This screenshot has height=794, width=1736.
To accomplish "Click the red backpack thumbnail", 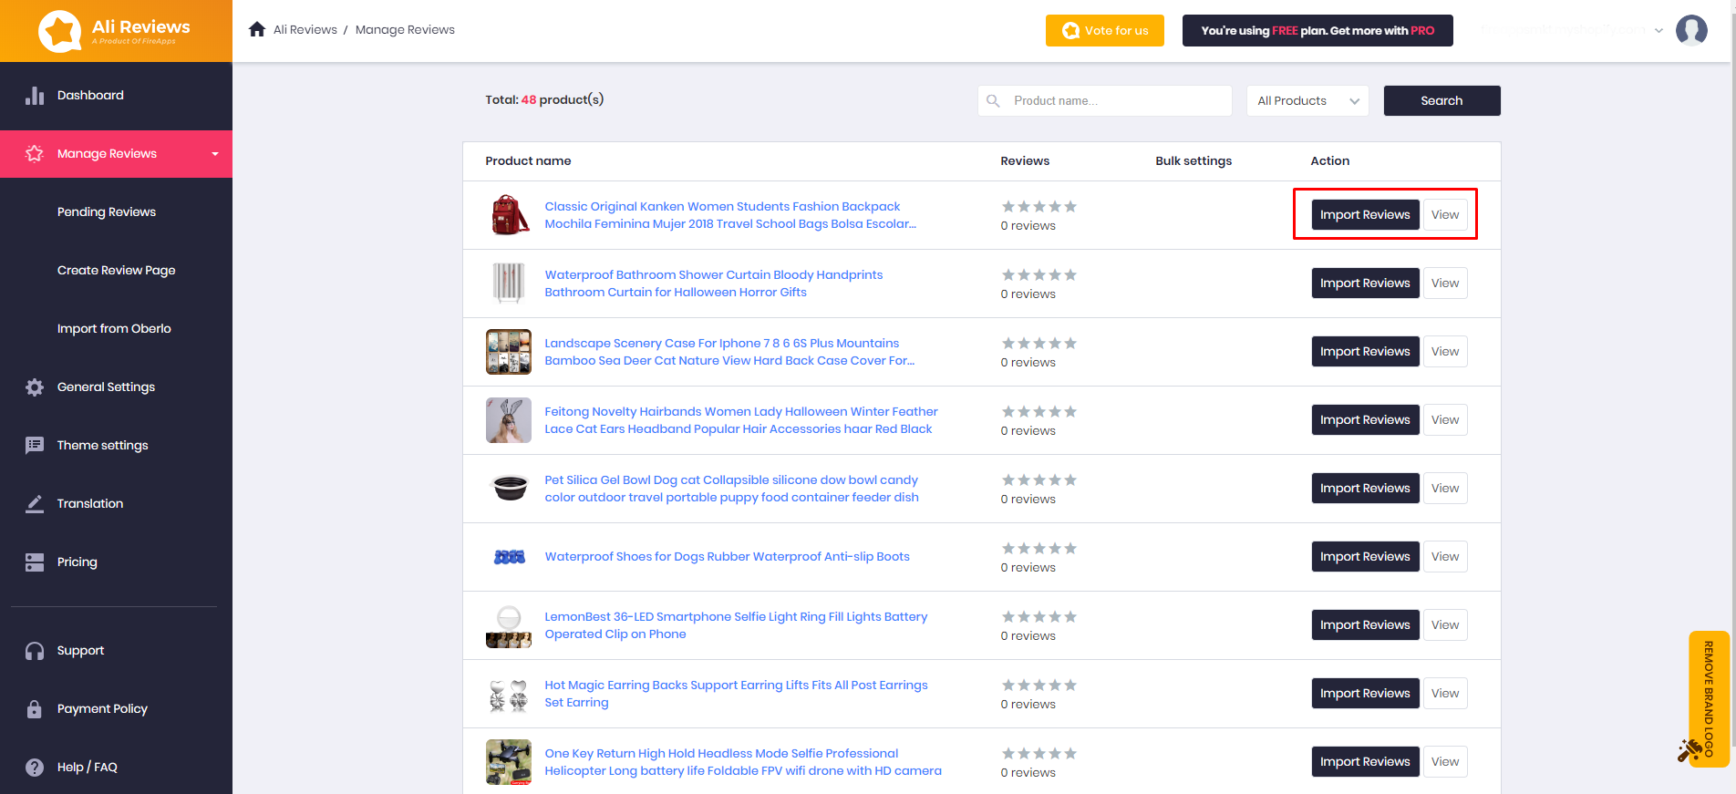I will tap(509, 215).
